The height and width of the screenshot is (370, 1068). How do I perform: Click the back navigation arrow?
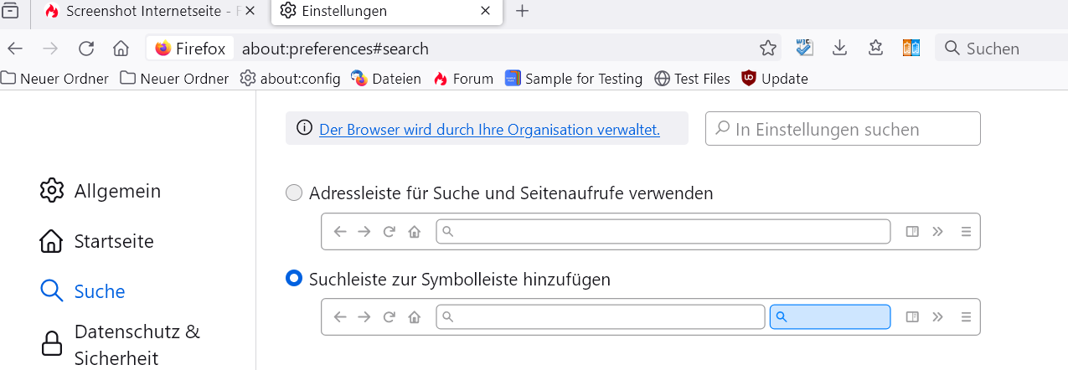click(x=15, y=49)
